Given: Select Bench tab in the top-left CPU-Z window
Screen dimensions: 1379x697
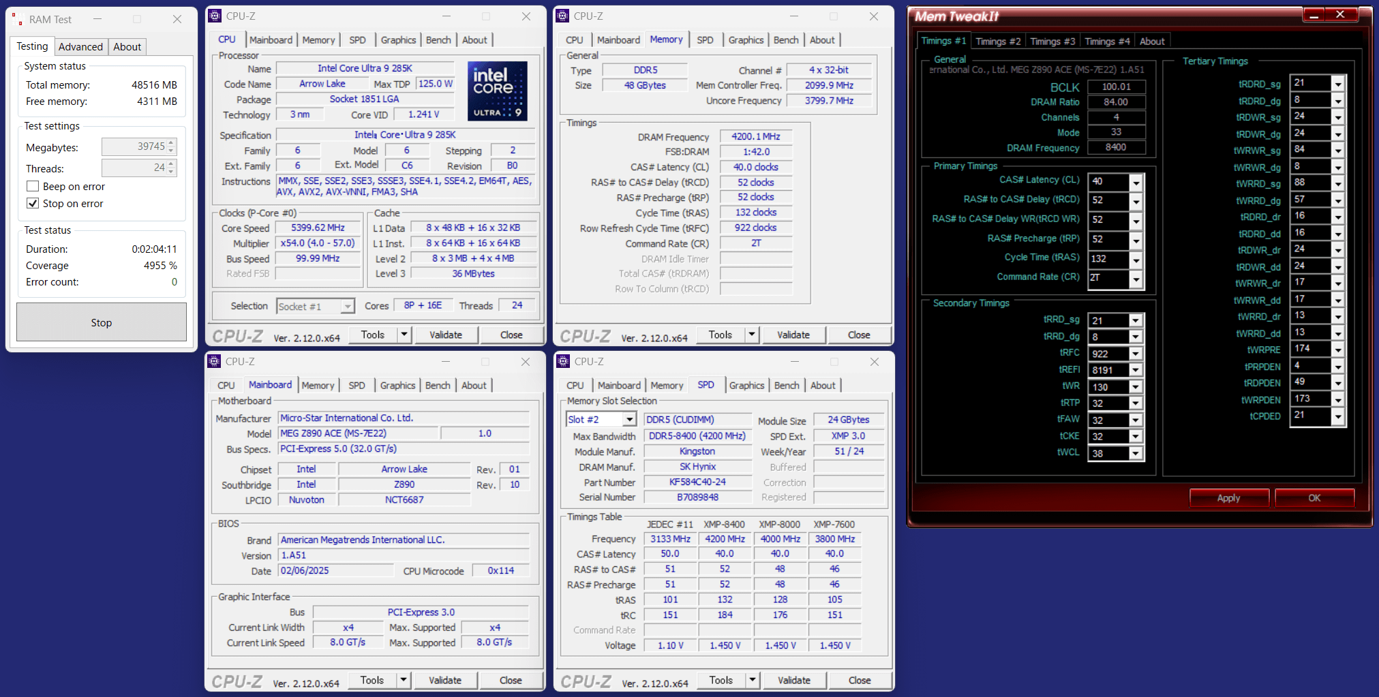Looking at the screenshot, I should click(438, 40).
